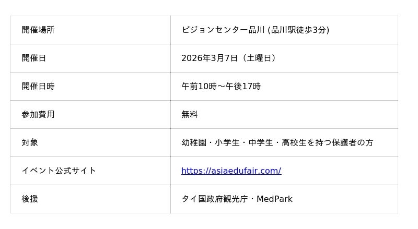The width and height of the screenshot is (418, 229).
Task: Select the 無料 fee value
Action: (190, 114)
